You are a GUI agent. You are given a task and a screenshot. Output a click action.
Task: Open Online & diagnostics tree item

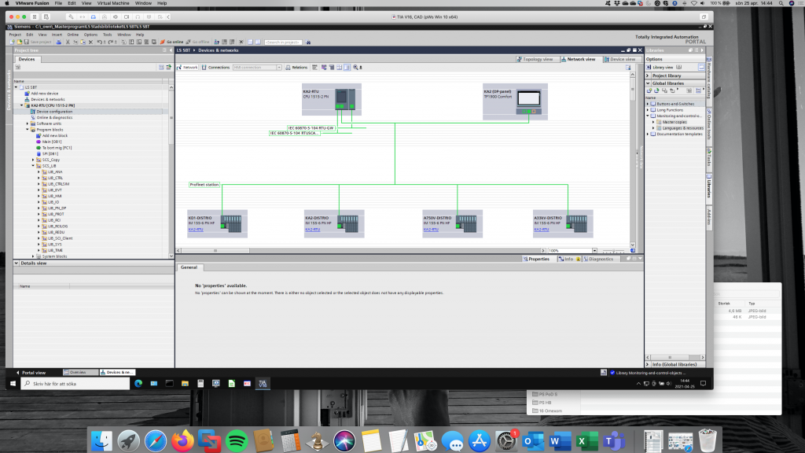click(54, 118)
